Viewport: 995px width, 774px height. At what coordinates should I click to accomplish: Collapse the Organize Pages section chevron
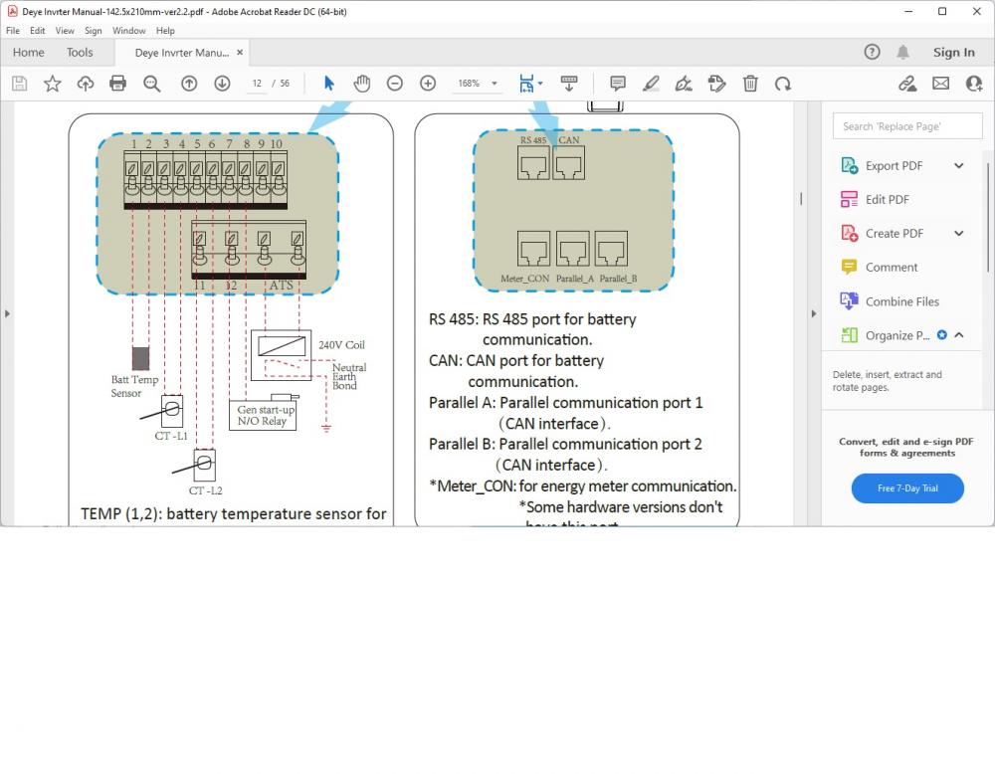(959, 335)
